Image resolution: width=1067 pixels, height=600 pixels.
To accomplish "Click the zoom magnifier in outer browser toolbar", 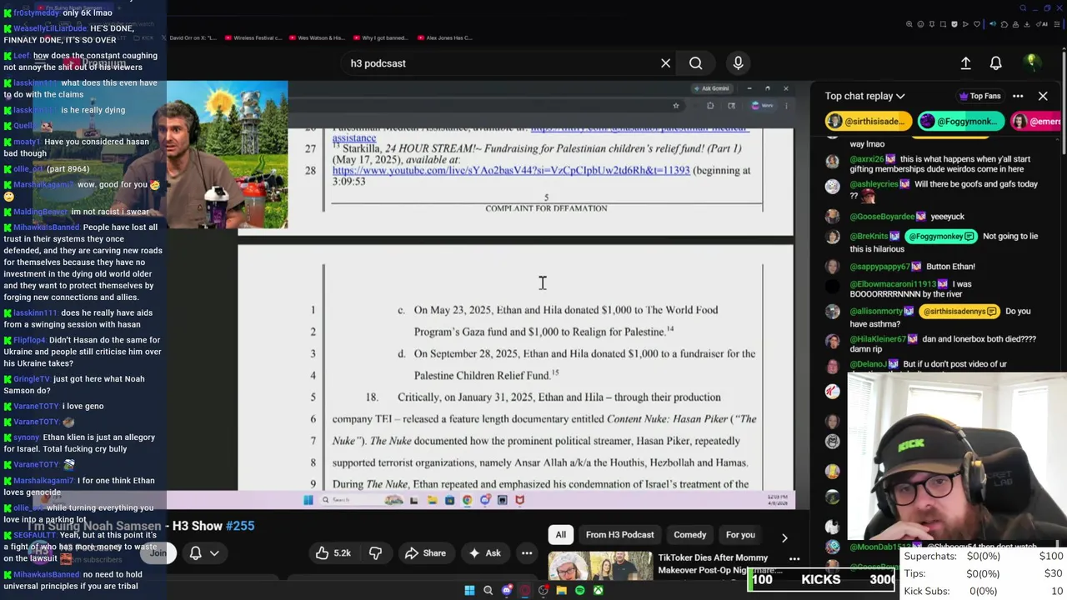I will pos(910,24).
